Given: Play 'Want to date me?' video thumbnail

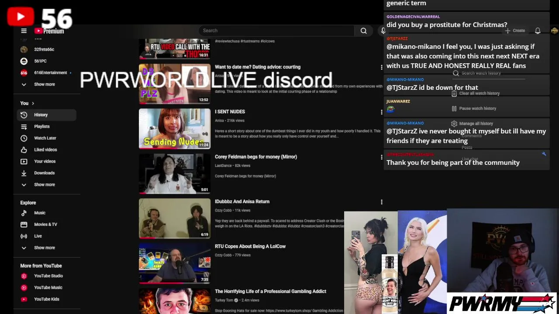Looking at the screenshot, I should click(175, 84).
